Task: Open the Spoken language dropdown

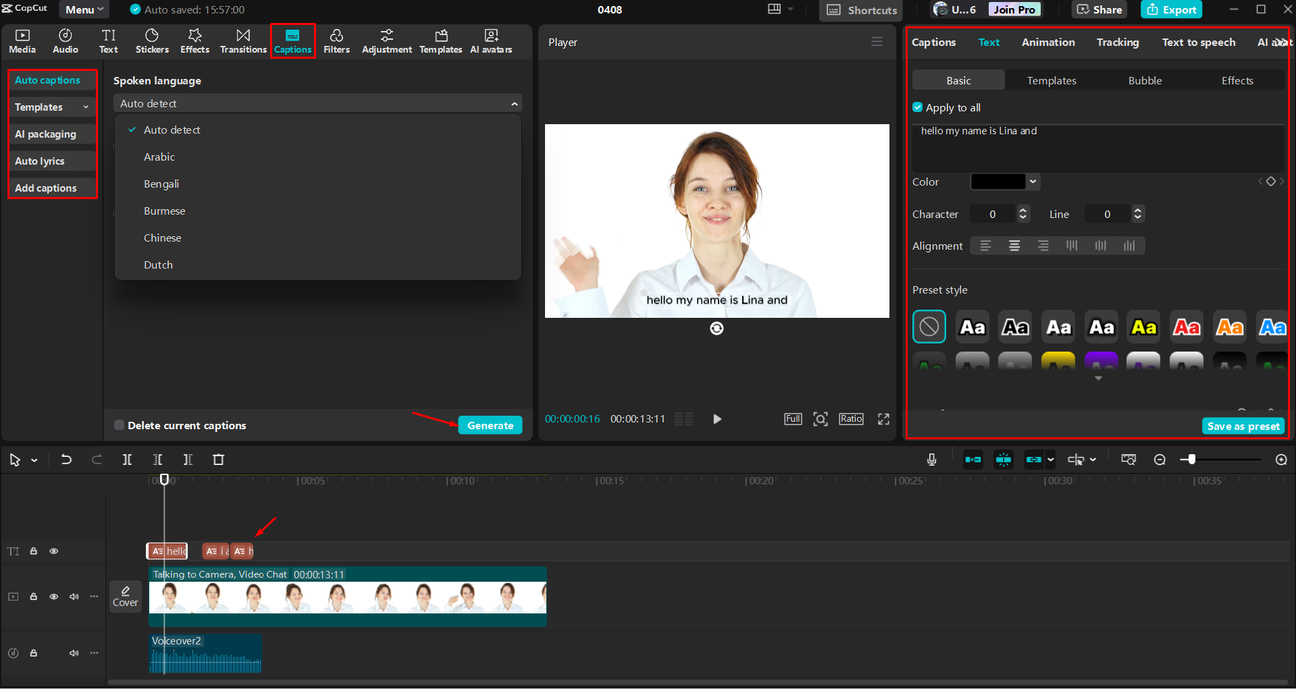Action: (317, 103)
